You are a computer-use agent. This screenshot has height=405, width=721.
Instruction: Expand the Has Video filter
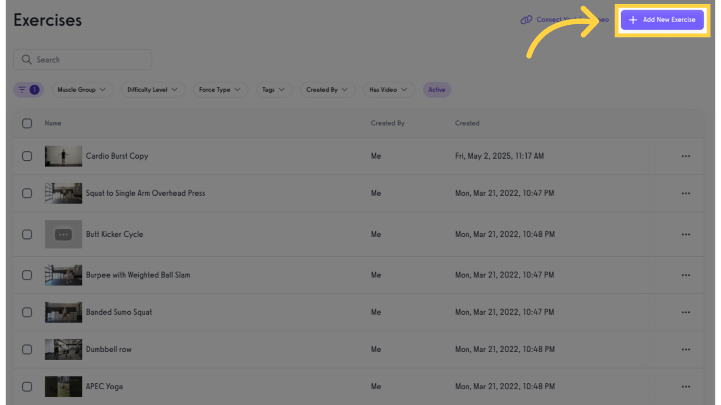pos(388,90)
